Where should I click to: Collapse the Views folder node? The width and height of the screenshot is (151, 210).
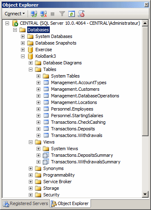click(x=31, y=142)
